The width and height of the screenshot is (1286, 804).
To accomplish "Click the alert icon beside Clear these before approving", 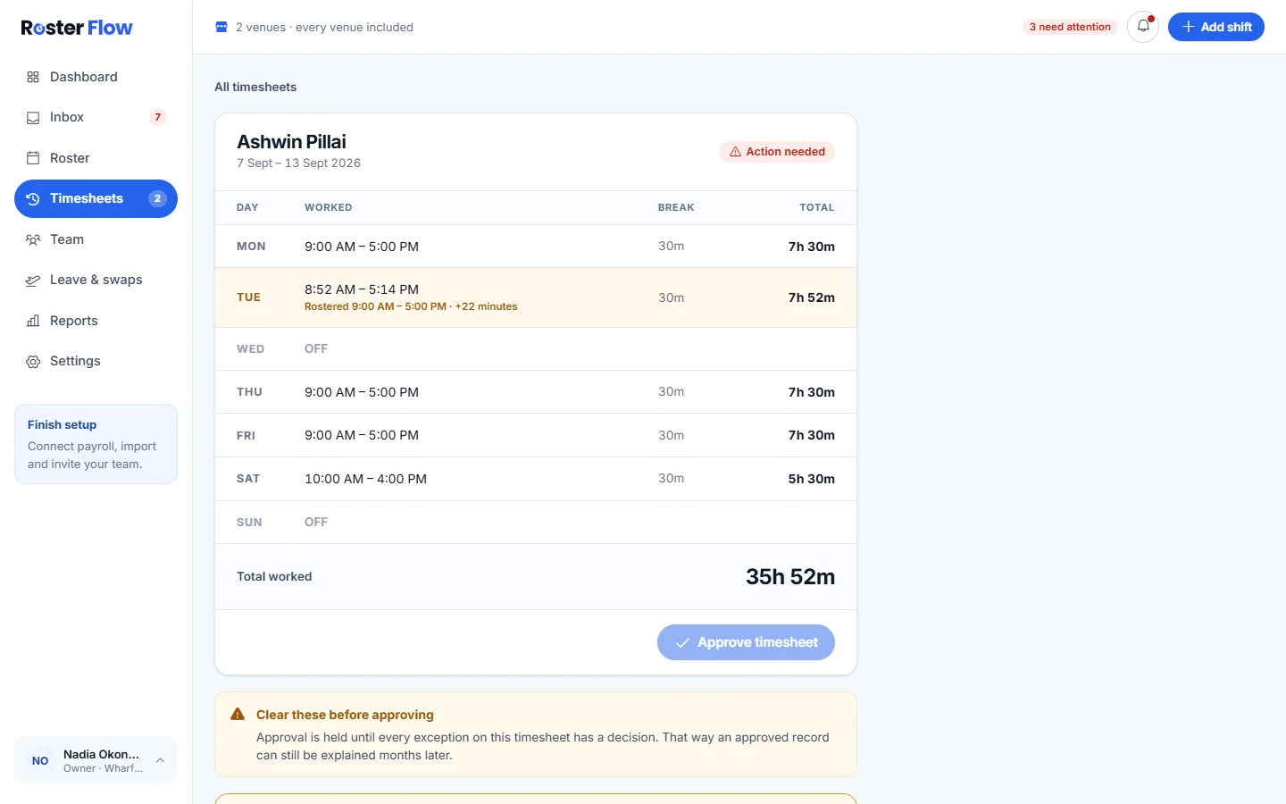I will click(238, 715).
